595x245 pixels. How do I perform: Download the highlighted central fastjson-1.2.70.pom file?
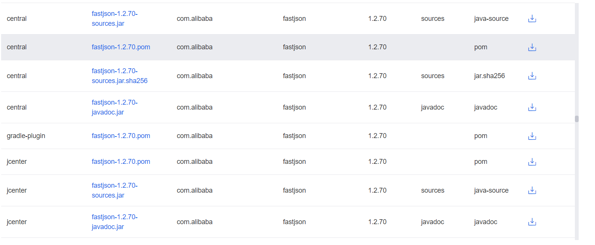coord(532,47)
